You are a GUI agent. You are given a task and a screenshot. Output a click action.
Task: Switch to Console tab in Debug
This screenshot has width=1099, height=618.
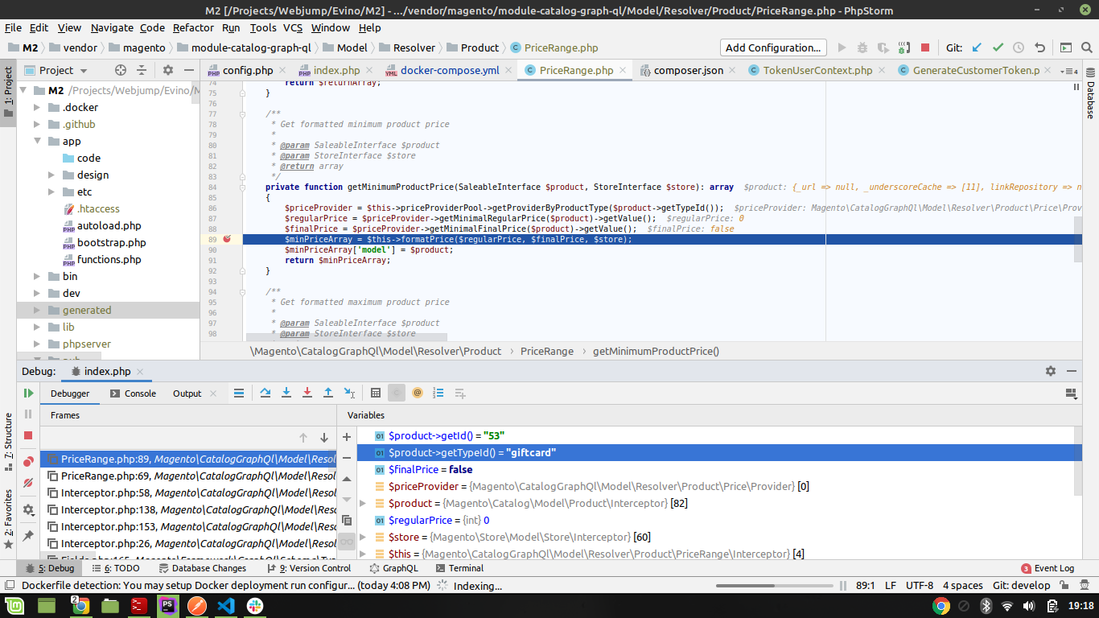(133, 393)
